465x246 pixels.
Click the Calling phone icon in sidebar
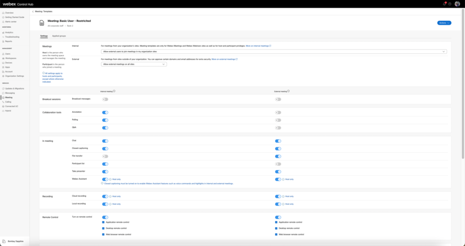click(x=3, y=102)
